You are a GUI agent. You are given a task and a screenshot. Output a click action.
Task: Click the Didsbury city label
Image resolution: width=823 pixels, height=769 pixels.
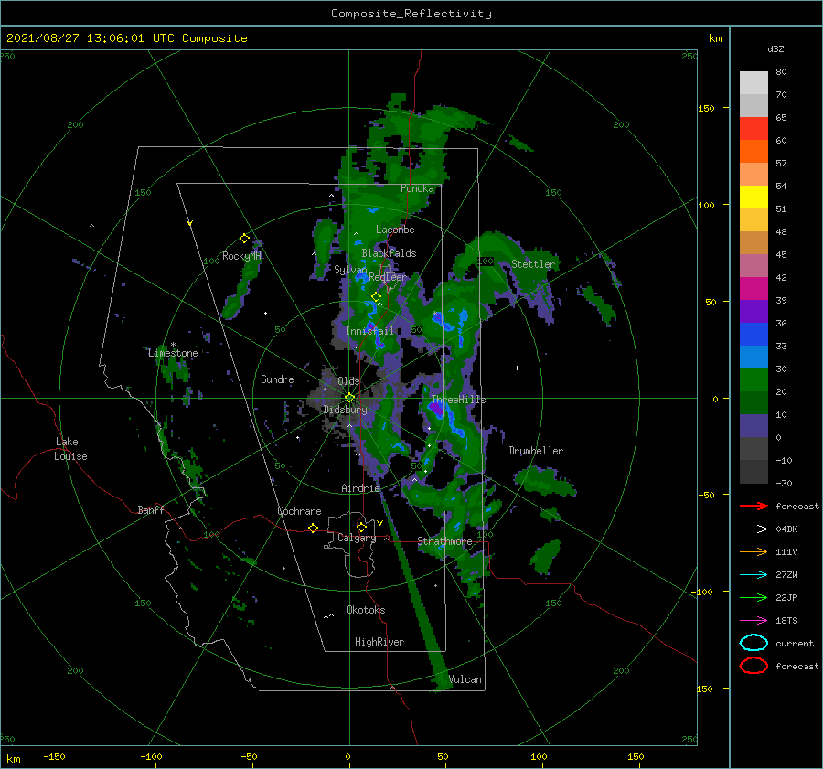(346, 410)
